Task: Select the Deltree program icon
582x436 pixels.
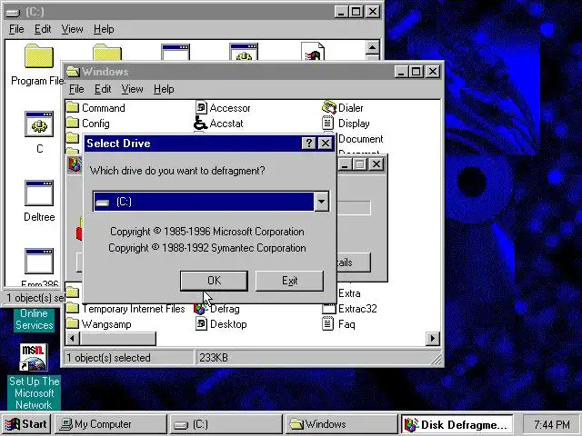Action: tap(39, 193)
